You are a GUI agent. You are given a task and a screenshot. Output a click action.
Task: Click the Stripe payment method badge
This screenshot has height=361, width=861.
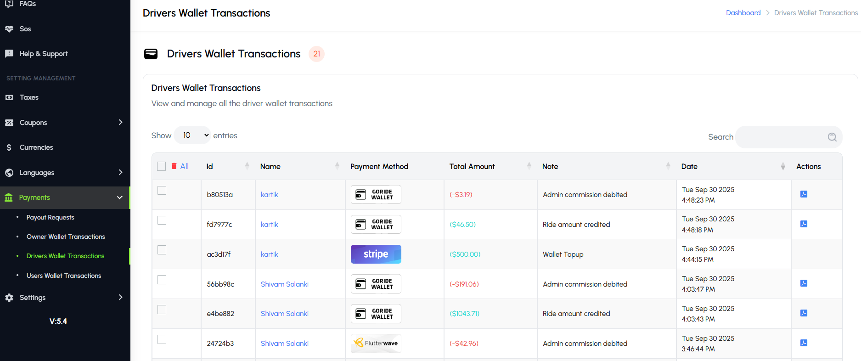tap(376, 254)
